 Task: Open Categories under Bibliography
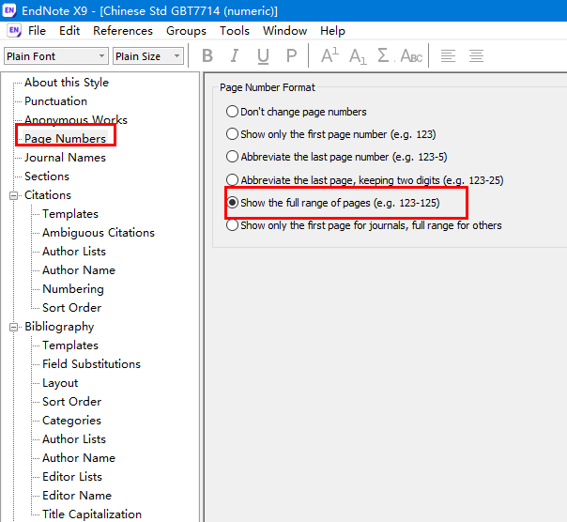tap(71, 421)
